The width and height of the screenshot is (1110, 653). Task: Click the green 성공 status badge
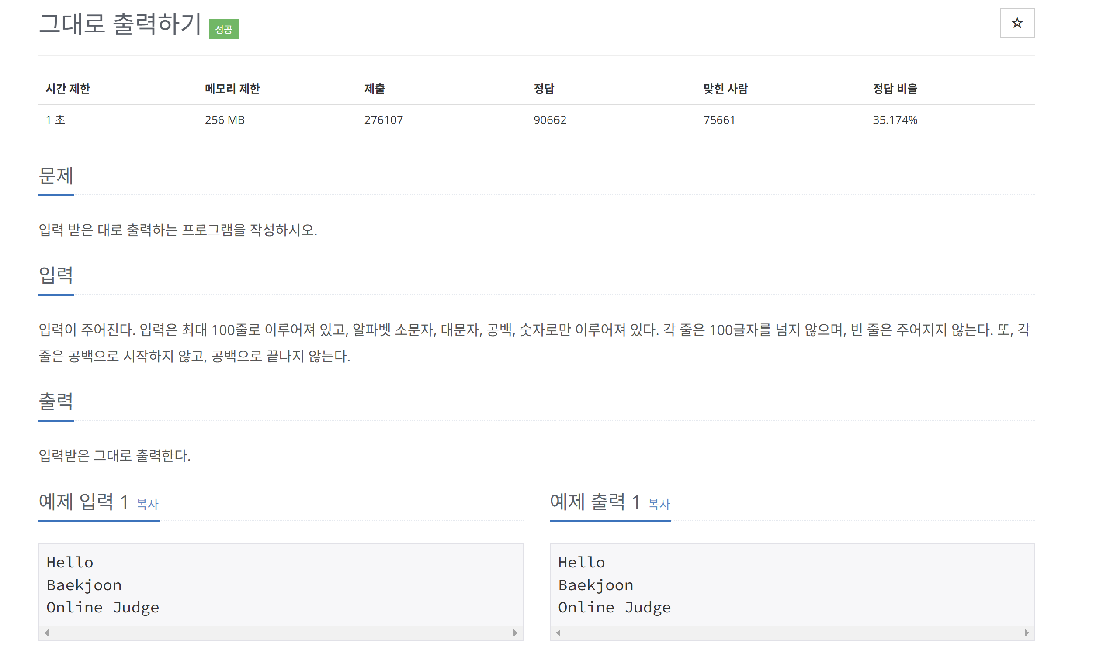pos(223,30)
